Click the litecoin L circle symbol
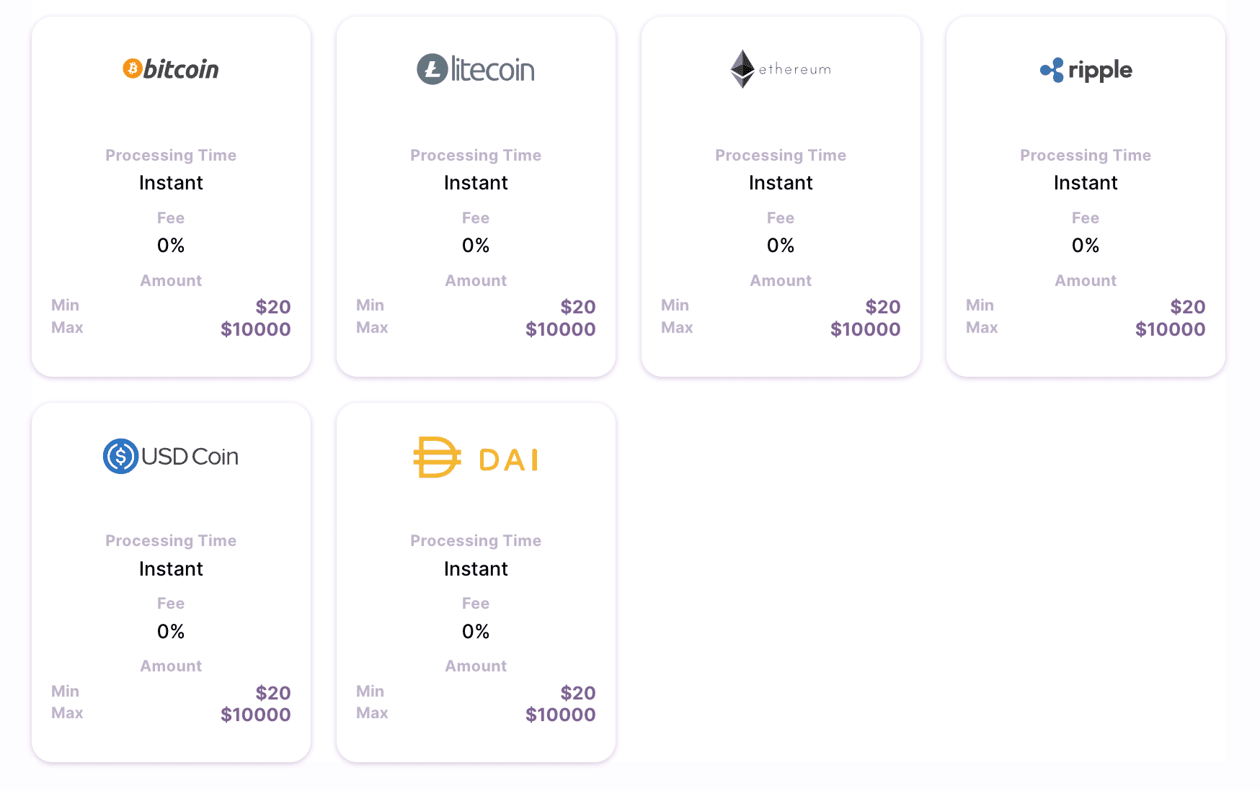The width and height of the screenshot is (1260, 791). (432, 69)
